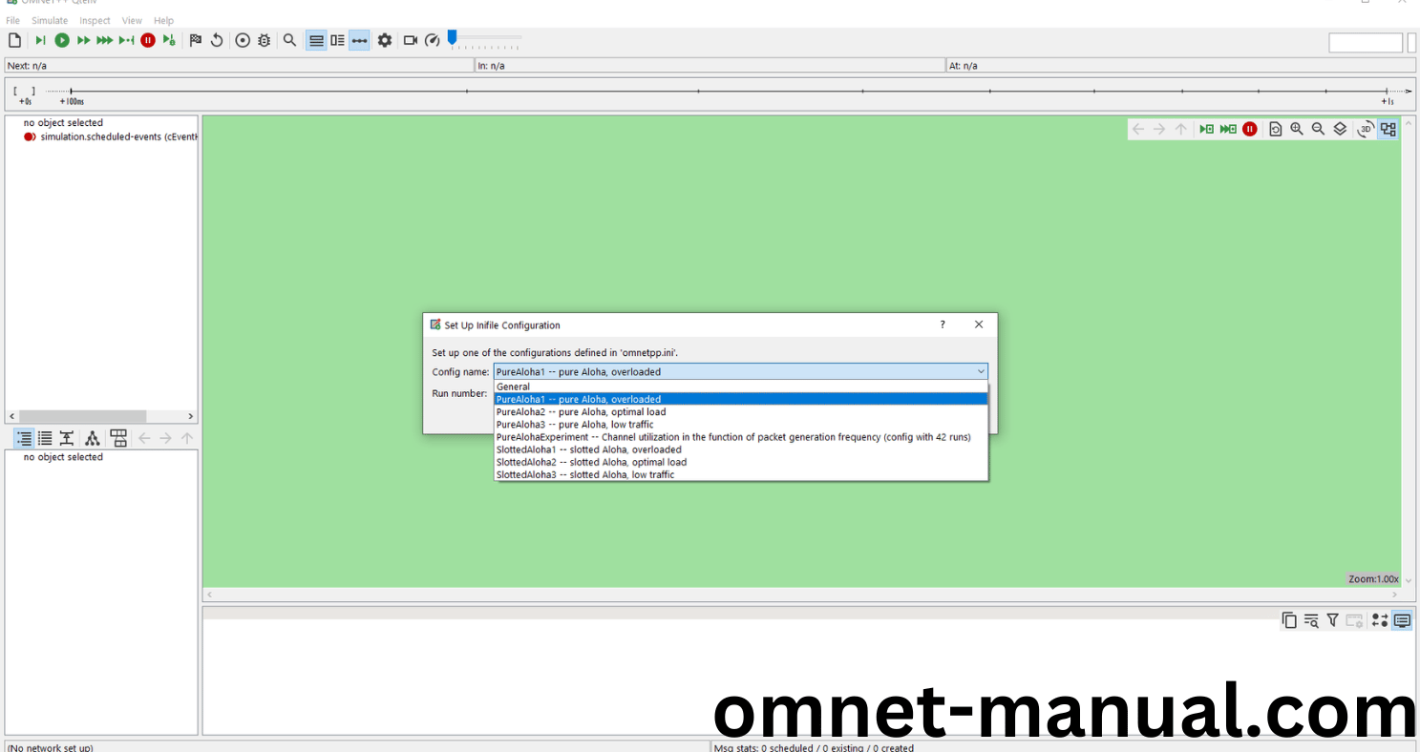
Task: Choose SlottedAloha1 overloaded option
Action: (x=741, y=449)
